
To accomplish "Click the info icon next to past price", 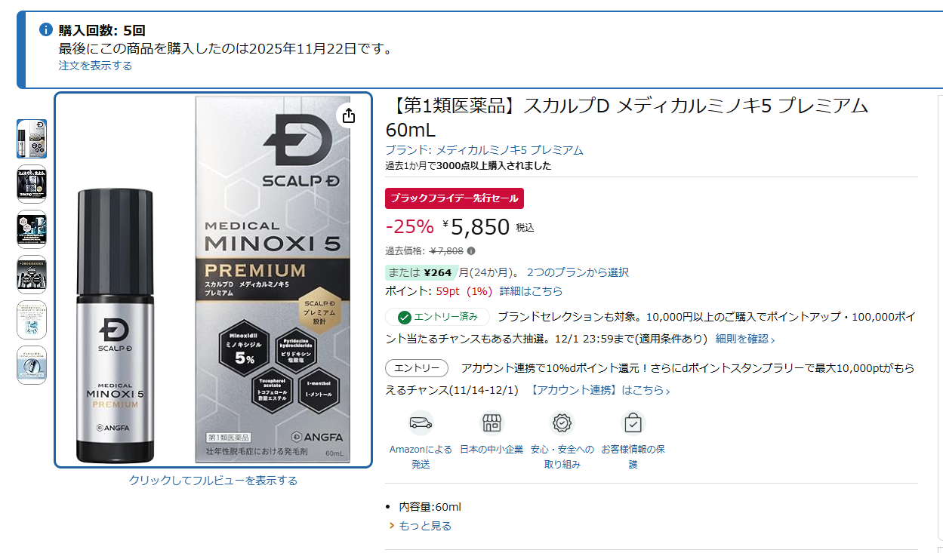I will tap(471, 251).
